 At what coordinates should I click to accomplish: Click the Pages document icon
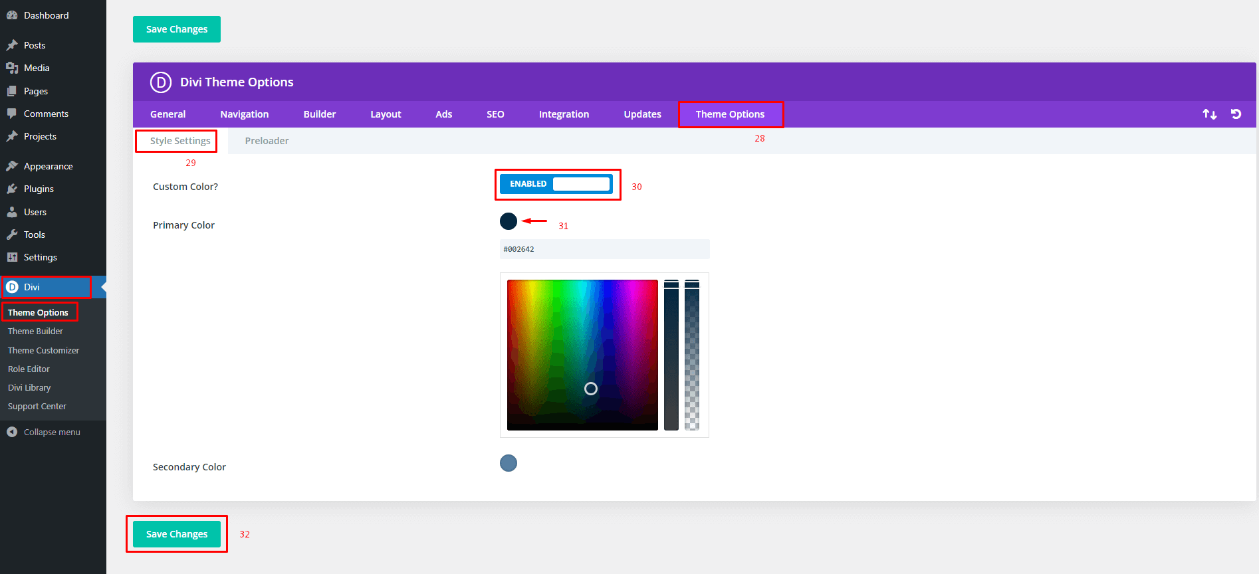[x=12, y=91]
